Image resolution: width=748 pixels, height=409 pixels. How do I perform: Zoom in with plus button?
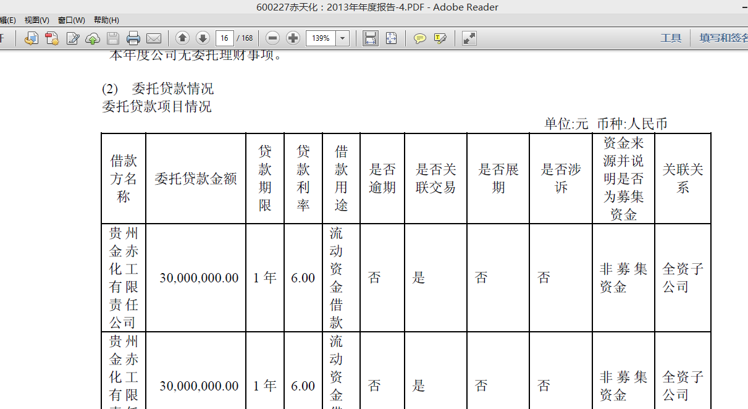coord(293,38)
